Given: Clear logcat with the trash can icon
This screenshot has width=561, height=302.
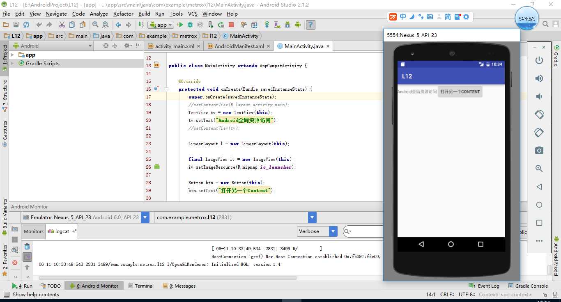Looking at the screenshot, I should [27, 247].
